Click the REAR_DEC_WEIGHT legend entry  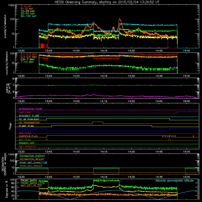point(31,166)
